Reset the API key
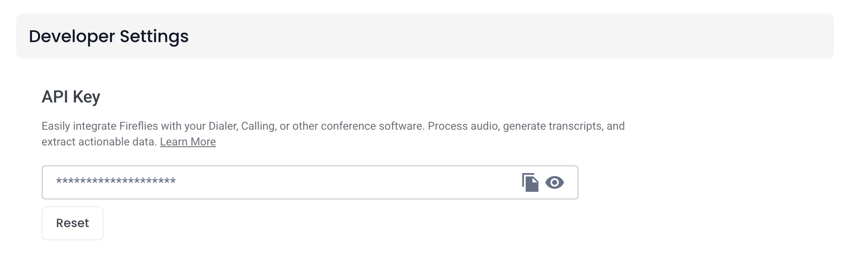846x256 pixels. (x=72, y=223)
